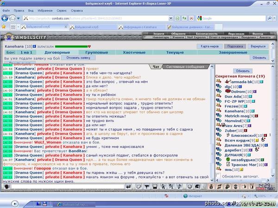Click the info icon beside Kanehara's header name
The width and height of the screenshot is (278, 208).
pyautogui.click(x=34, y=46)
